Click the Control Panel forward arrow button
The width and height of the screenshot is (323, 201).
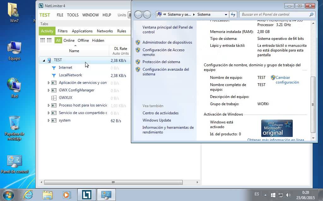pyautogui.click(x=147, y=14)
